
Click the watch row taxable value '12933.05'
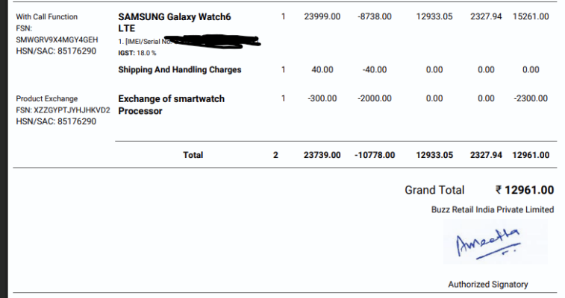point(434,16)
